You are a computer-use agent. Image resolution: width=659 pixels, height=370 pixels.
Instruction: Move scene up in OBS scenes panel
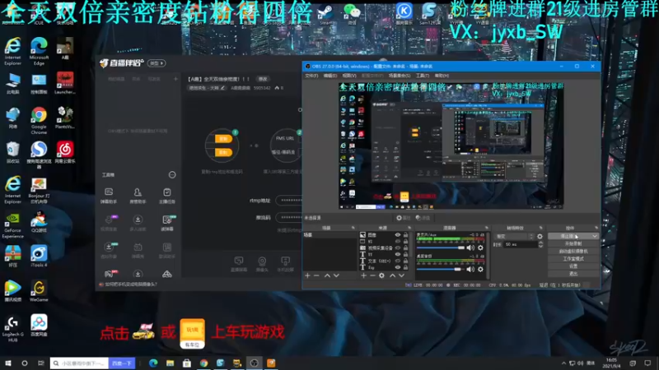[x=327, y=275]
